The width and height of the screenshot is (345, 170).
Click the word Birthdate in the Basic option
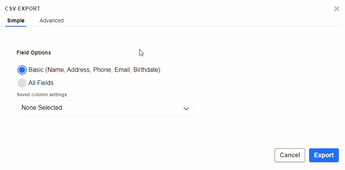[x=146, y=70]
